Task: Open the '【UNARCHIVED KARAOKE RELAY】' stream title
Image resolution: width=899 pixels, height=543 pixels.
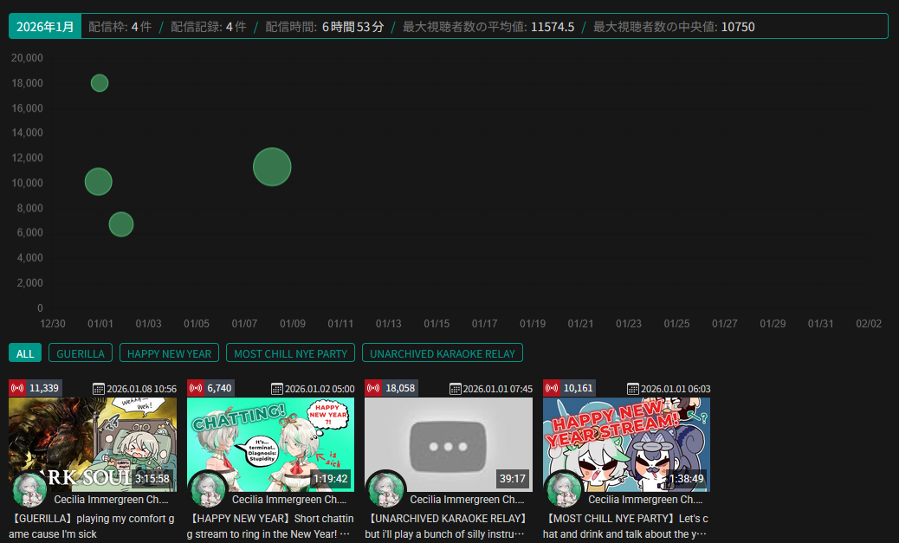Action: tap(447, 527)
